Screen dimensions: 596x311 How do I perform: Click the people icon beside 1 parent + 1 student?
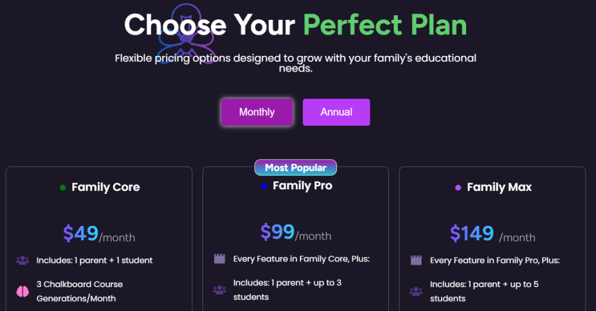(x=23, y=260)
